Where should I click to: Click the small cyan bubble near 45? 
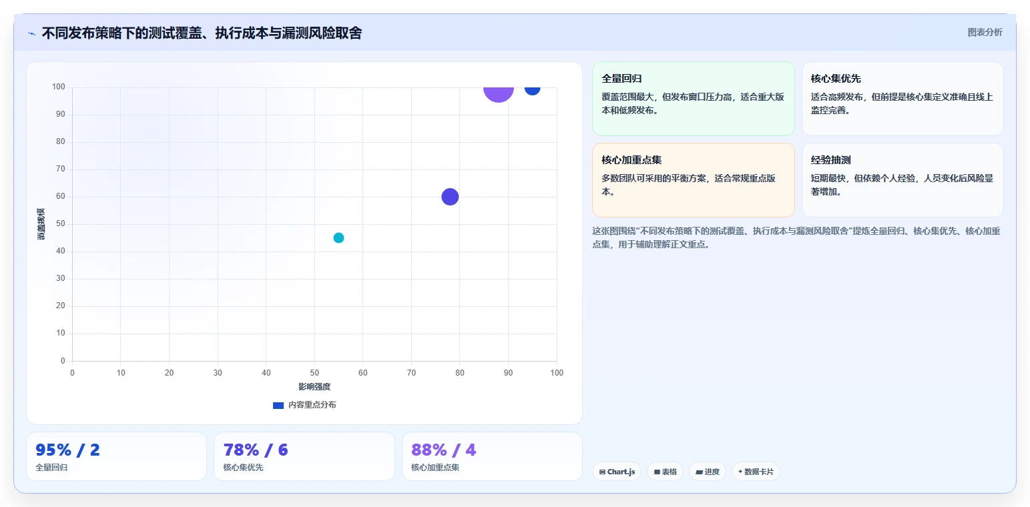point(338,237)
